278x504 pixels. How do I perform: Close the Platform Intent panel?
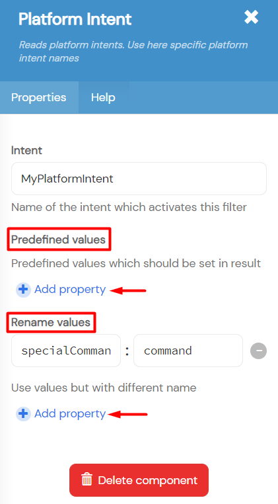(x=251, y=17)
